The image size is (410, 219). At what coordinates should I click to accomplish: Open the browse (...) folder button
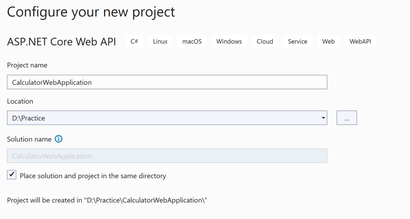pos(346,118)
